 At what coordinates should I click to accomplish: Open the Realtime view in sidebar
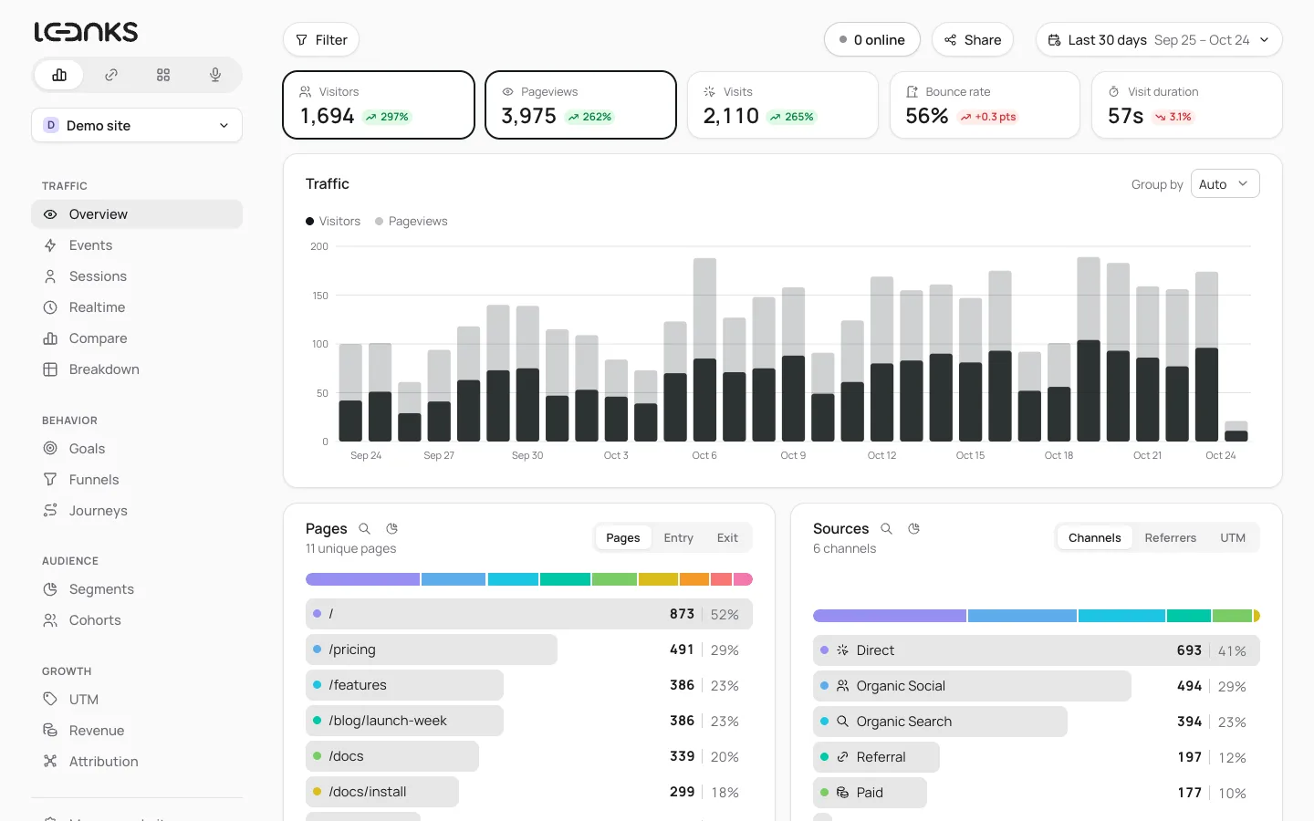[x=137, y=307]
